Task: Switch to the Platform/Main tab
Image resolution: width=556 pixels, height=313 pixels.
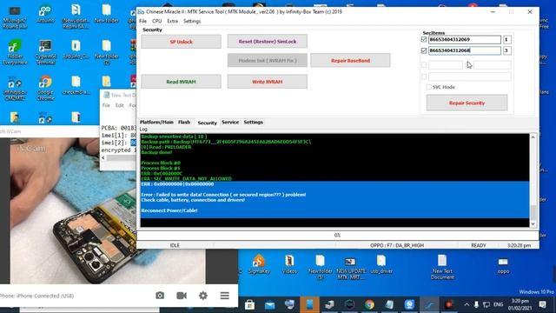Action: [x=156, y=122]
